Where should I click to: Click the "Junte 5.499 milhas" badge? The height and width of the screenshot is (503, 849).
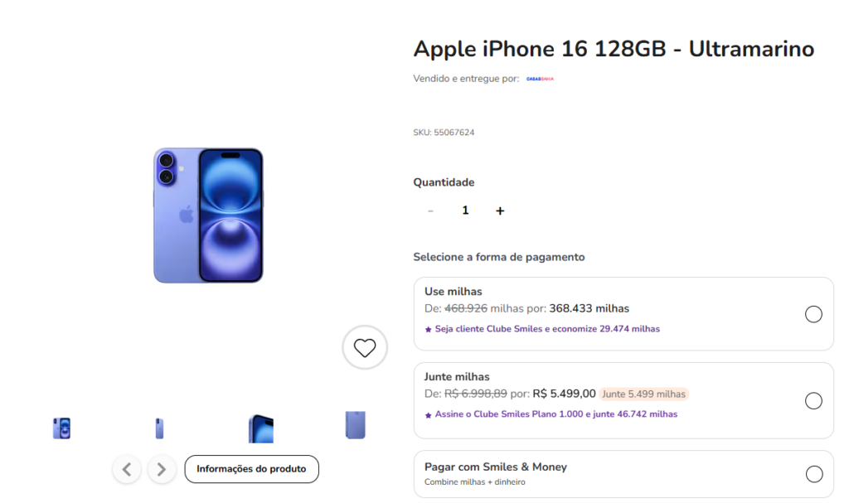[644, 394]
